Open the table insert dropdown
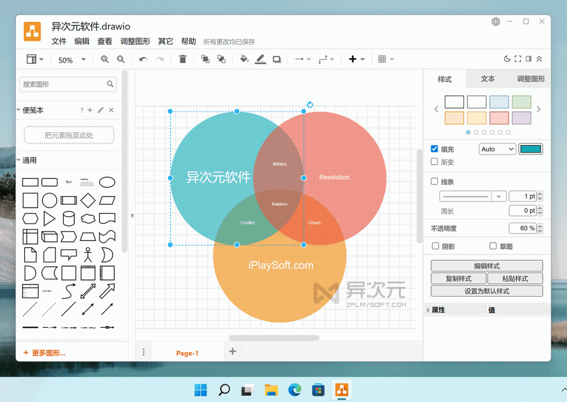The image size is (567, 402). click(x=386, y=60)
